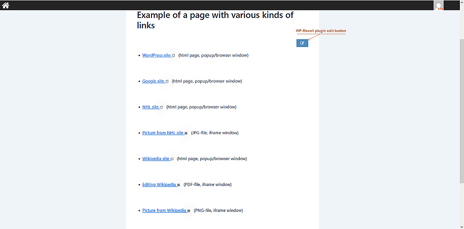The image size is (464, 229).
Task: Click the text '(JPG-file, iframe window)'
Action: [215, 133]
